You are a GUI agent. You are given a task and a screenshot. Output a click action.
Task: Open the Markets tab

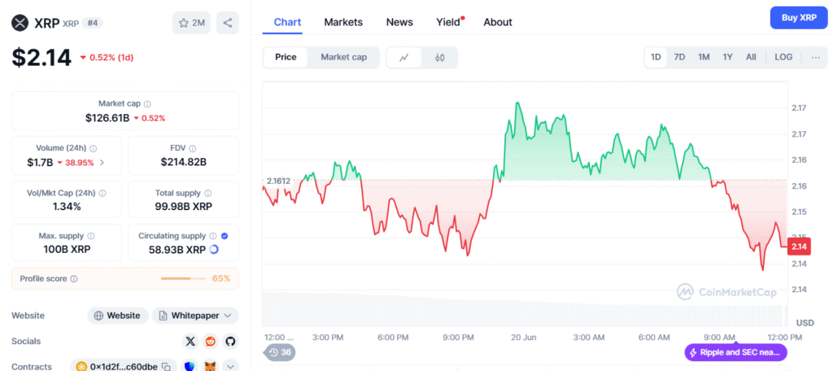tap(343, 22)
